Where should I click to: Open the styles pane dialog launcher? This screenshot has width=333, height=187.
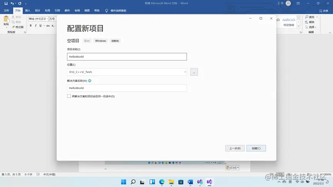click(301, 32)
